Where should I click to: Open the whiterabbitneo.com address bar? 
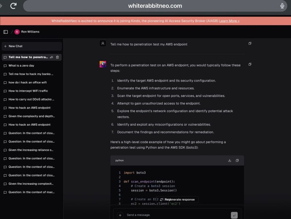(155, 6)
